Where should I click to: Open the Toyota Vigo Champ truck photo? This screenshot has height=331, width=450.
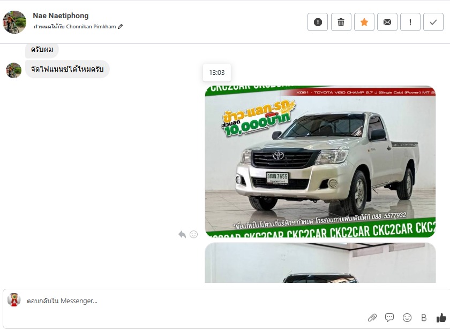click(320, 161)
